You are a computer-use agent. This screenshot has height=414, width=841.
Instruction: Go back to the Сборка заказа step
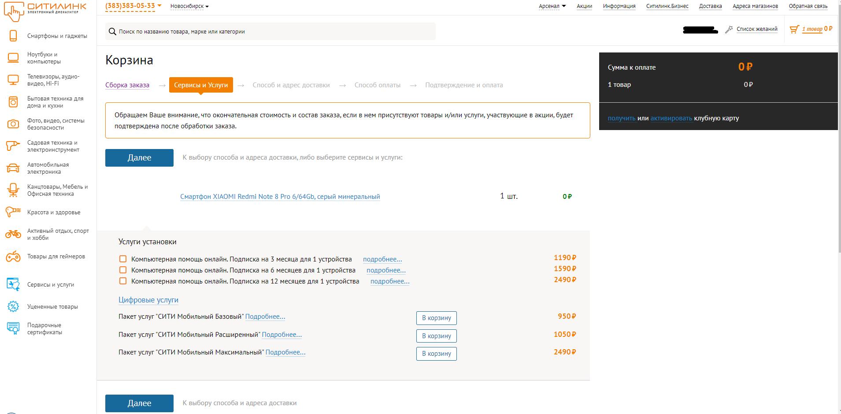127,85
